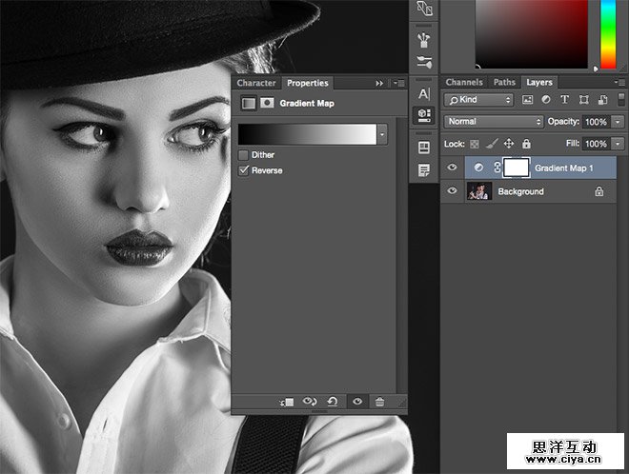Open the Normal blend mode dropdown
Image resolution: width=629 pixels, height=474 pixels.
tap(493, 122)
